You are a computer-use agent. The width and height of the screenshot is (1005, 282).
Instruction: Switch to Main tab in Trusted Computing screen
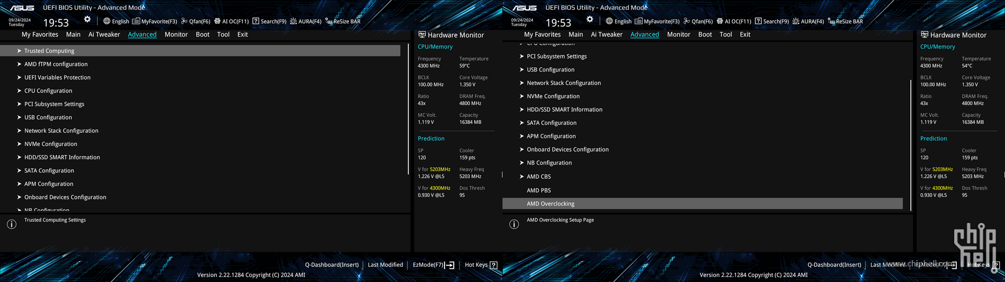(x=73, y=34)
